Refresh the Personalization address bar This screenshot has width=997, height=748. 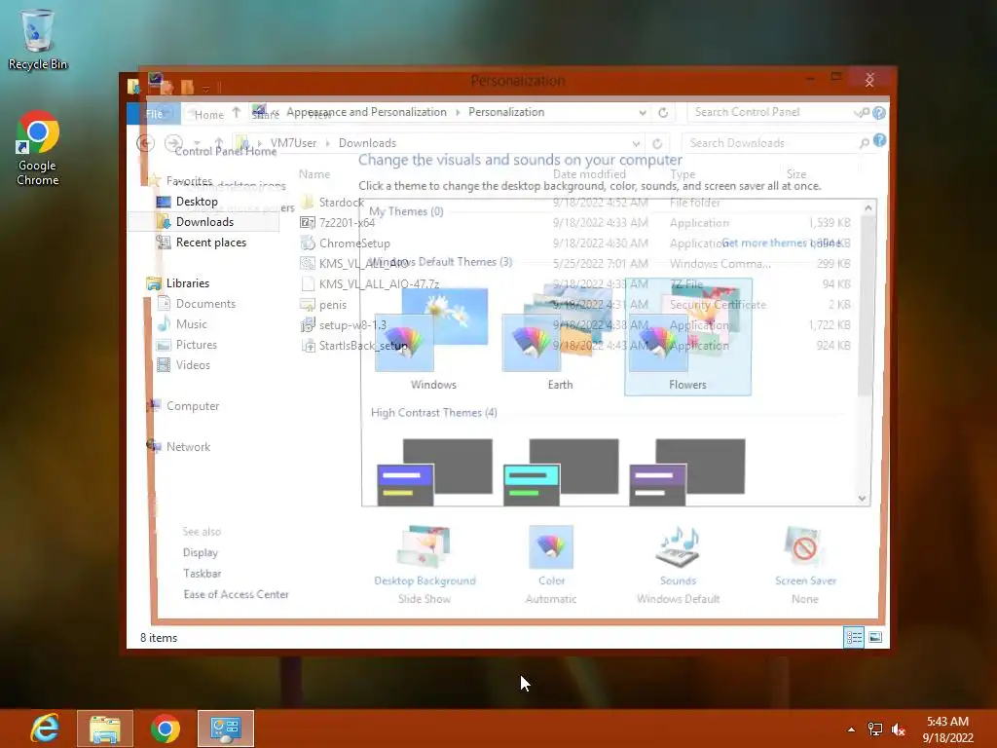(663, 113)
